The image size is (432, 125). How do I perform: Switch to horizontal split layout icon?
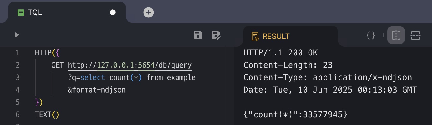(x=415, y=35)
